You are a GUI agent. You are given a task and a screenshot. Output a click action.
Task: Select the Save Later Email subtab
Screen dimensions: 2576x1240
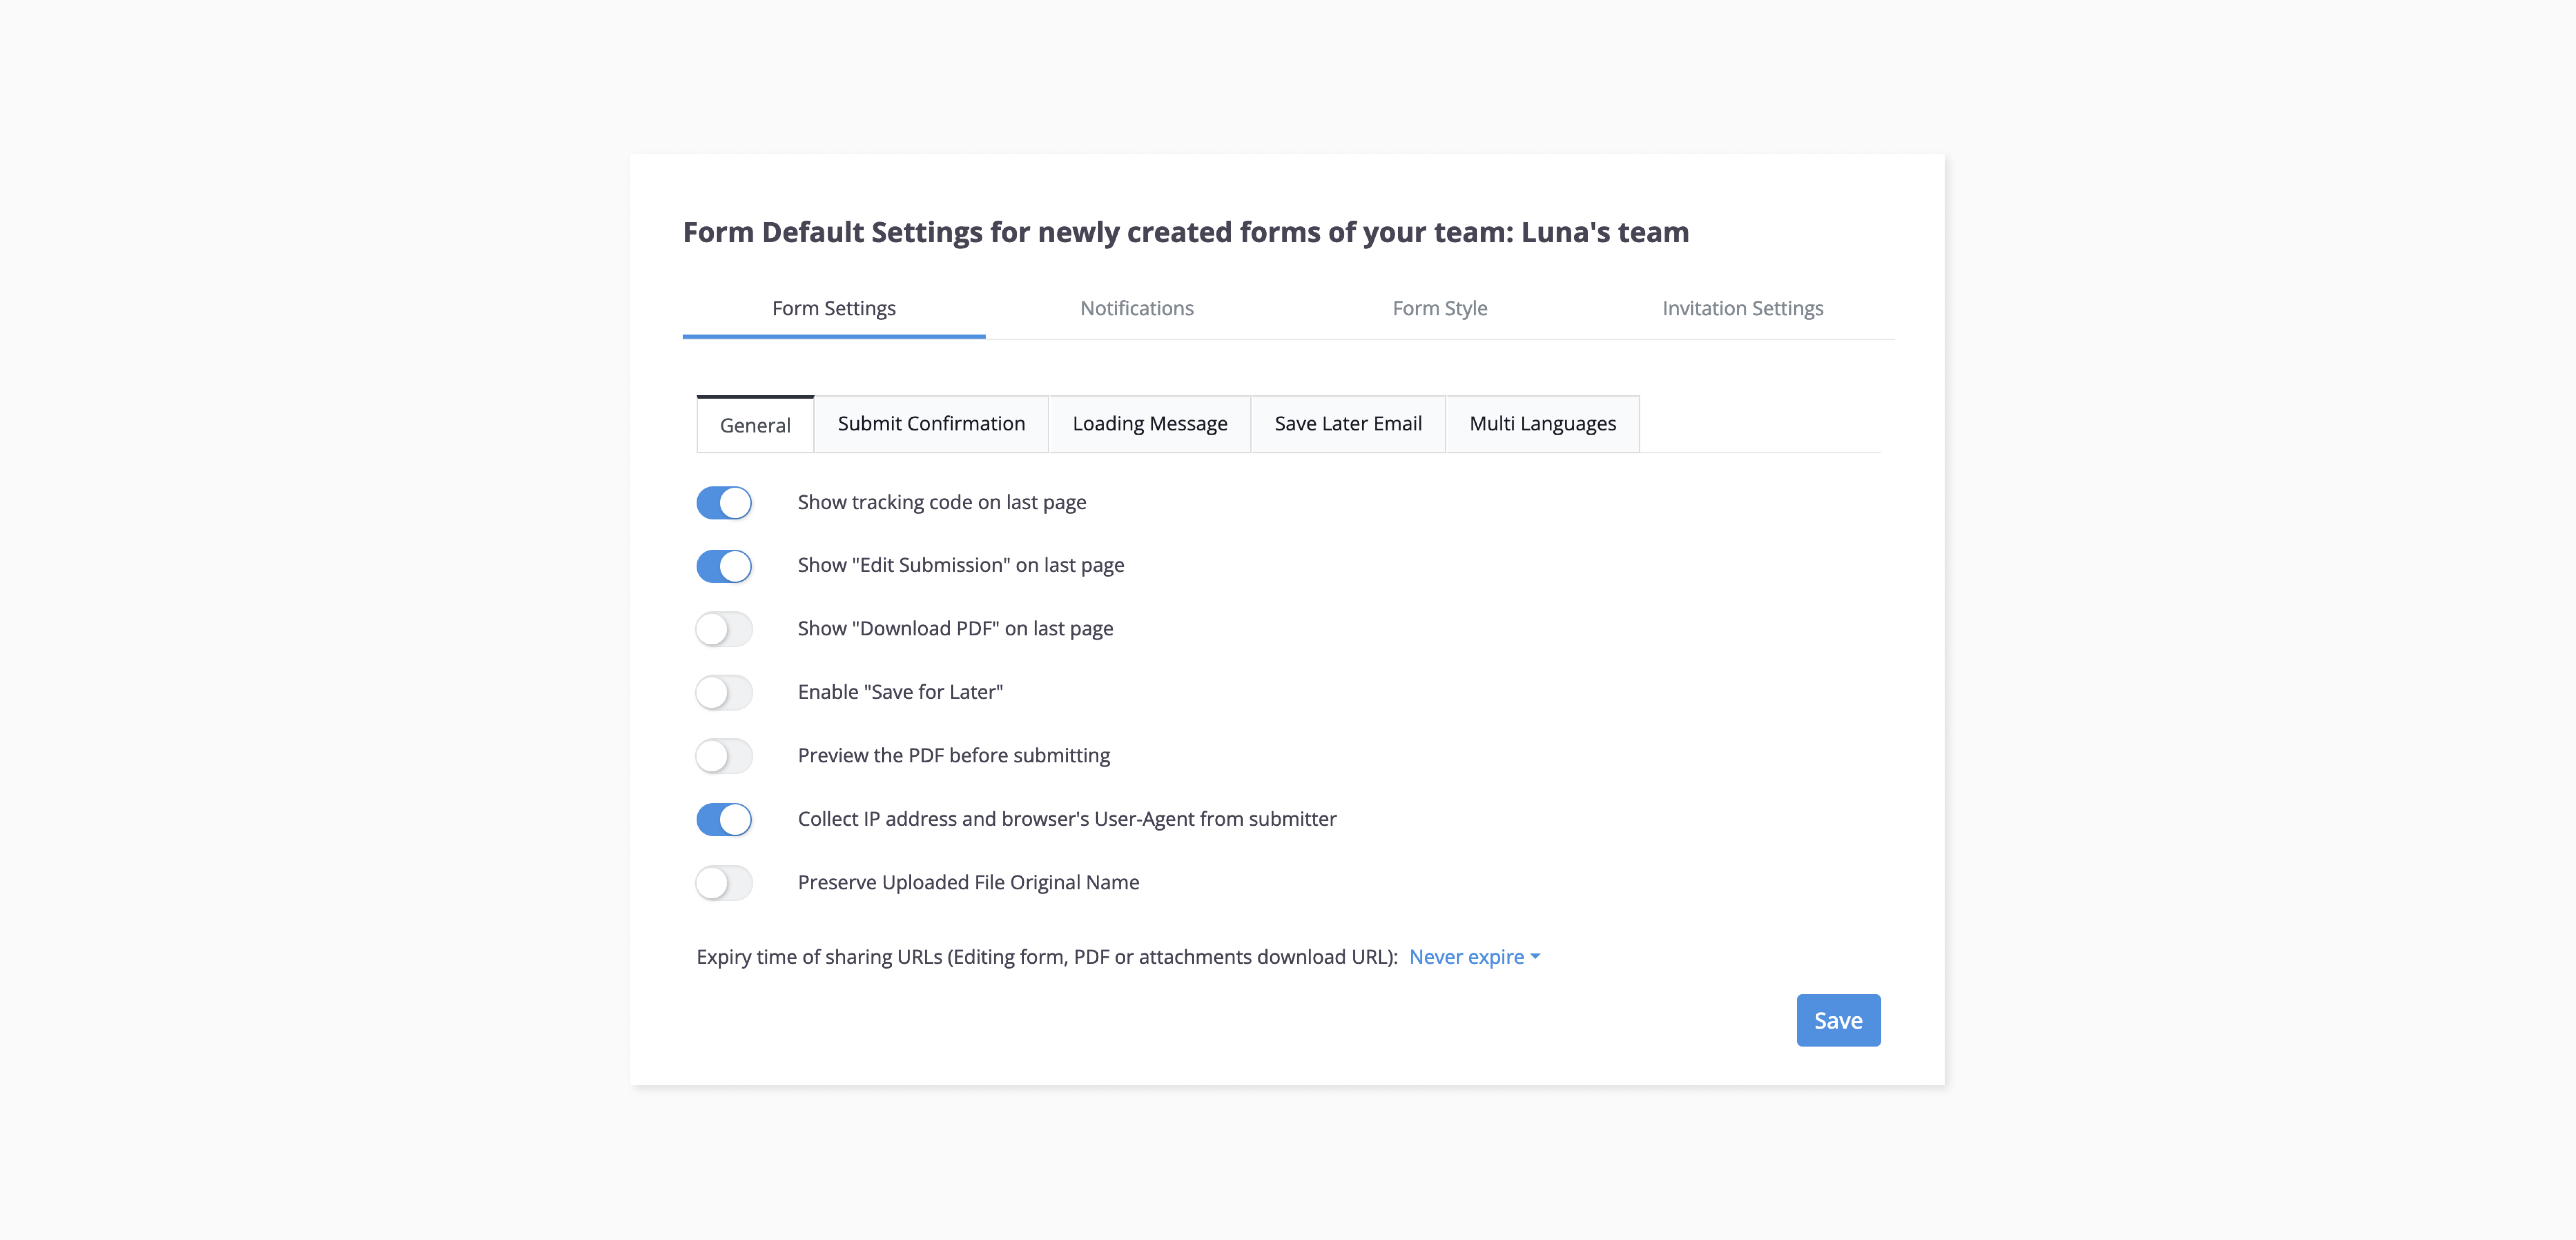click(x=1347, y=424)
